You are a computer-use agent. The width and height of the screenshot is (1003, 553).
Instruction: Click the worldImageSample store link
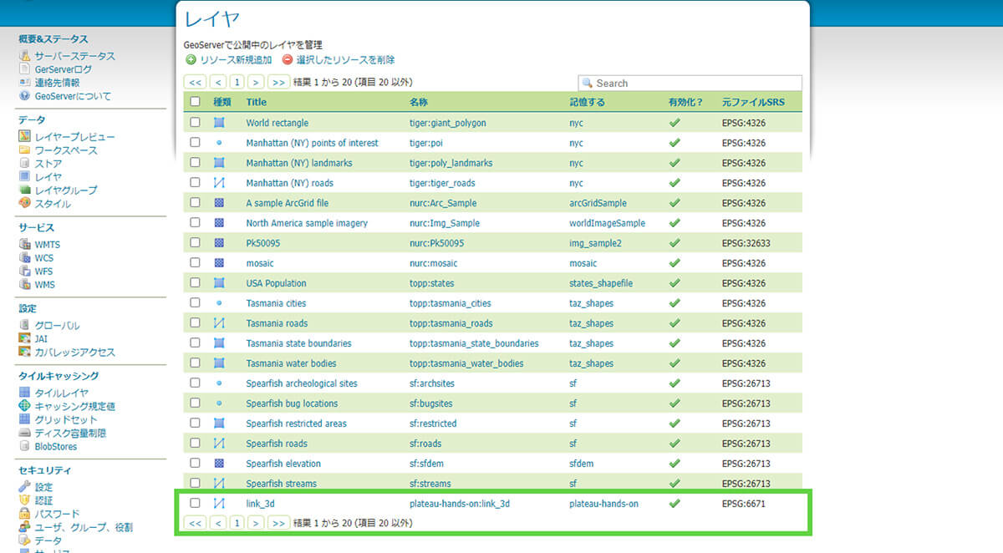click(608, 223)
